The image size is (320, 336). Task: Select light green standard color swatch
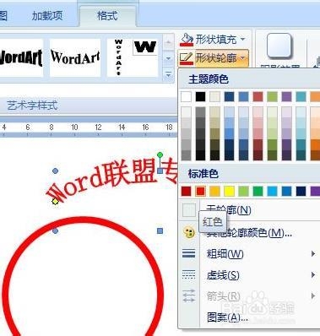(243, 191)
